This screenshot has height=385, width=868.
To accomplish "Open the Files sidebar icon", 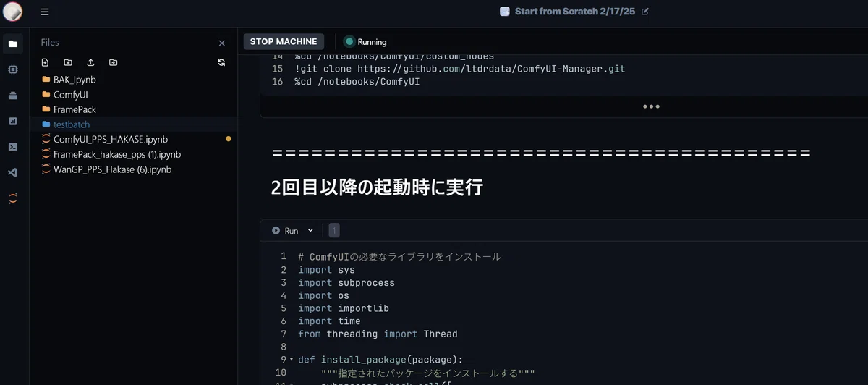I will pos(12,43).
